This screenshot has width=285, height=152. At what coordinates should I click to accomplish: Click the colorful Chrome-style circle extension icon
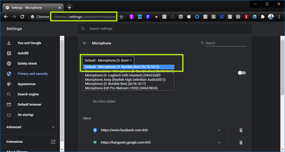coord(156,17)
